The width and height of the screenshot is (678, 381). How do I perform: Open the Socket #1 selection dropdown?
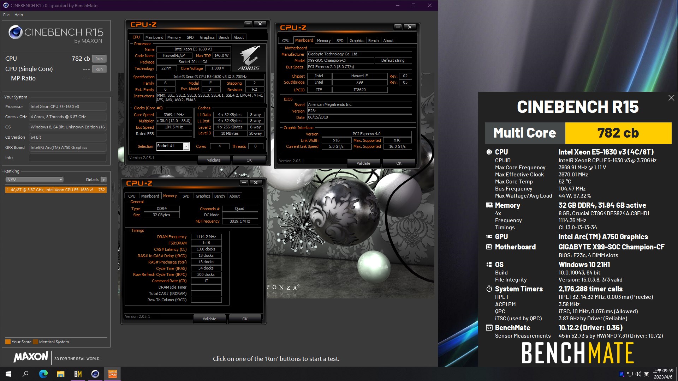[186, 146]
